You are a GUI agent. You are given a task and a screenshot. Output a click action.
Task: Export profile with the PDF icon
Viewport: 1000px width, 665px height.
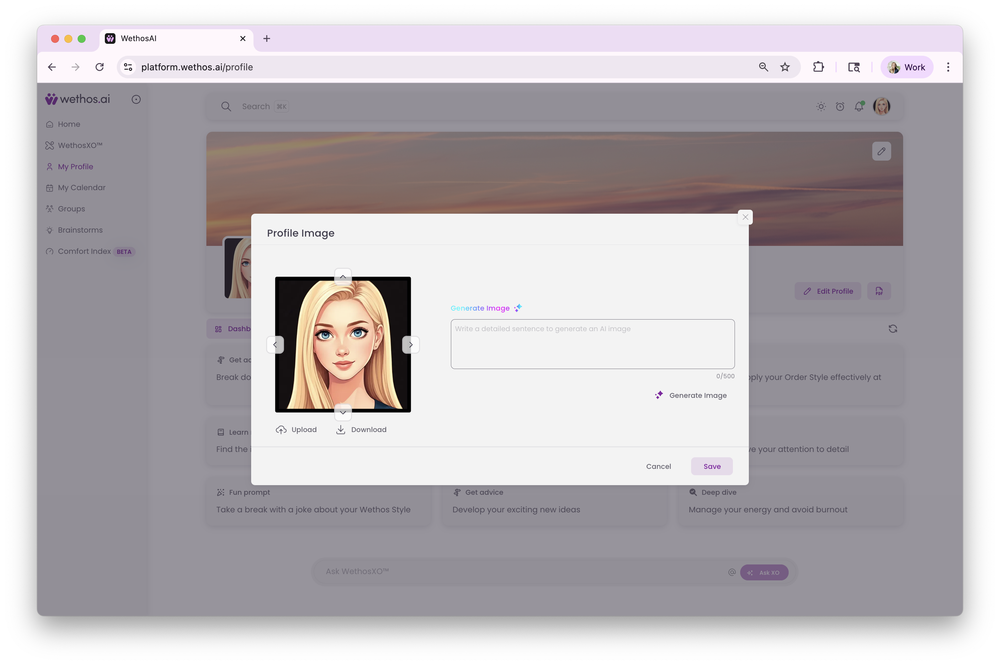(x=879, y=291)
